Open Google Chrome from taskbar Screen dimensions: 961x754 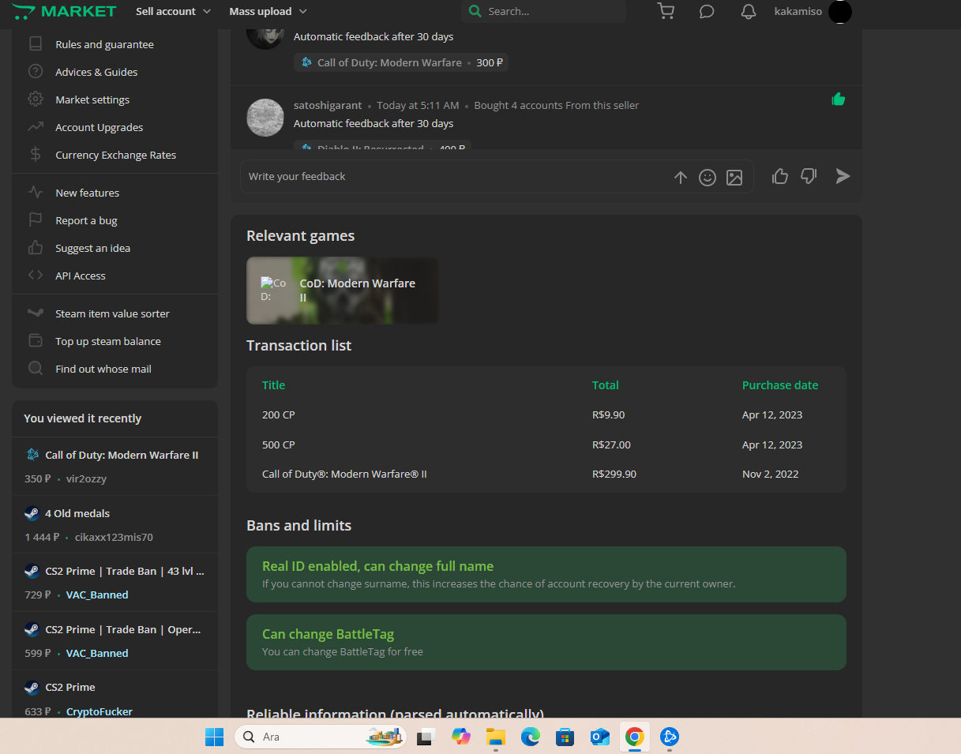point(634,737)
